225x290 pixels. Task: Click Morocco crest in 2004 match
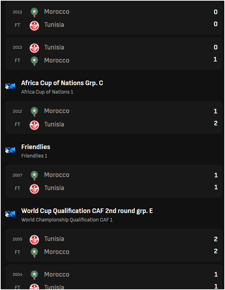[x=34, y=275]
